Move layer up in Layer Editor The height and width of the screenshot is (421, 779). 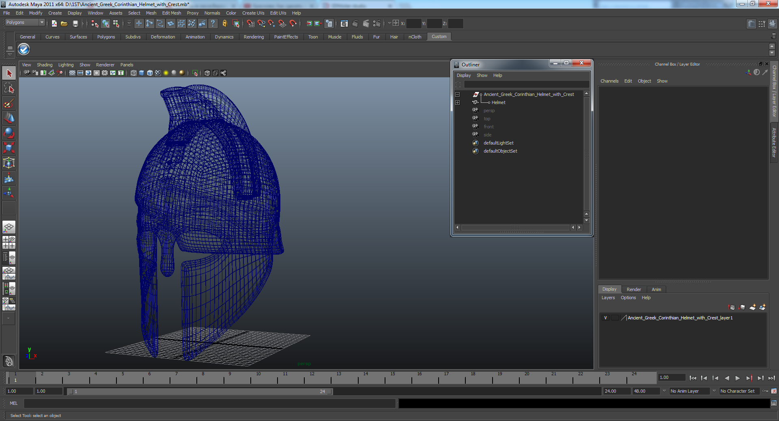(732, 307)
